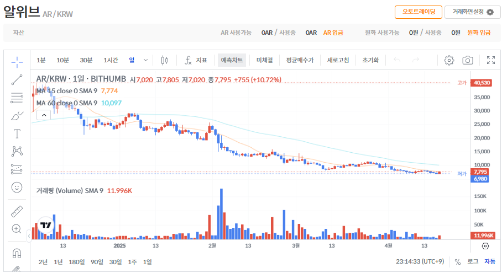Open the timezone clock 23:14:33 (UTC+9)

420,261
